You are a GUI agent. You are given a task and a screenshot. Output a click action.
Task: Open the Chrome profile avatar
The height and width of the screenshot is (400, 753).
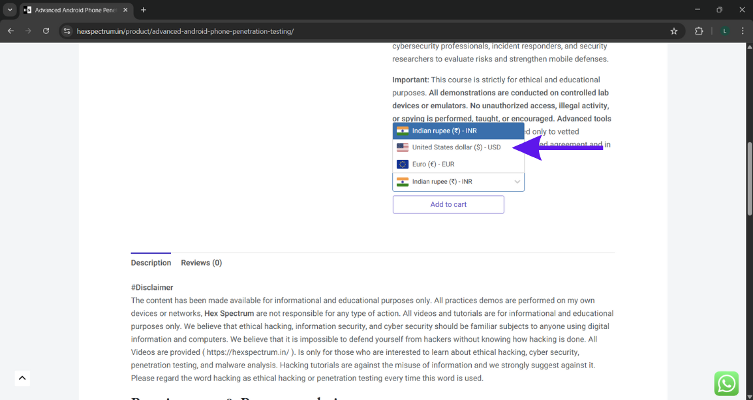725,31
